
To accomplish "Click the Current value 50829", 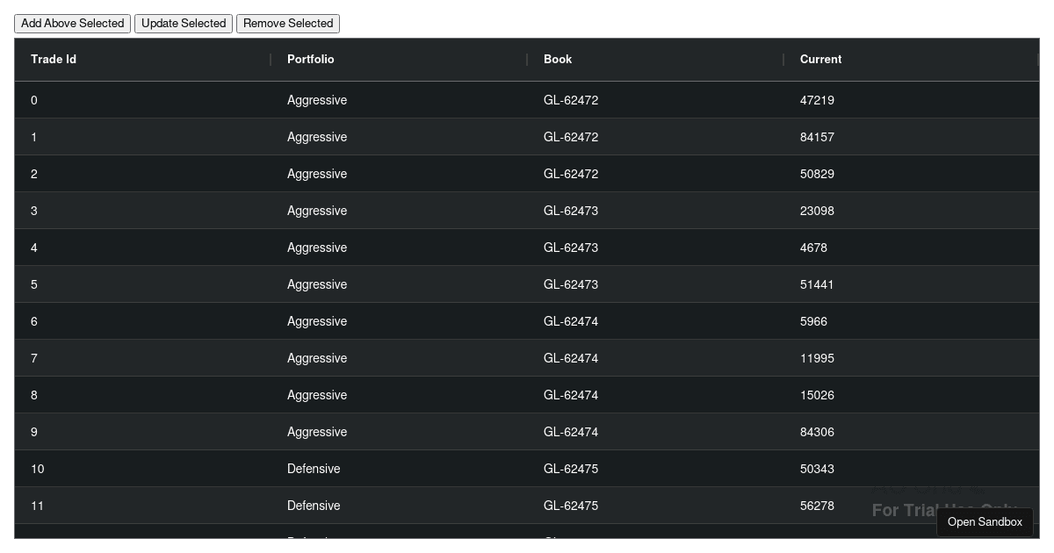I will pyautogui.click(x=817, y=174).
